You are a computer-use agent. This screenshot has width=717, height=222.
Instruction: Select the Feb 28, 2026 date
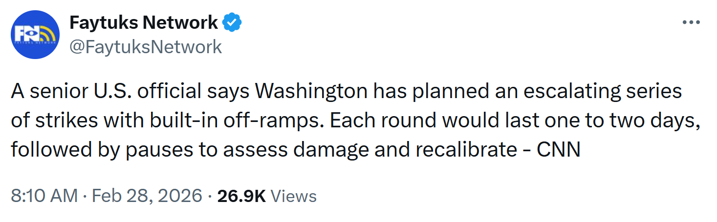147,196
